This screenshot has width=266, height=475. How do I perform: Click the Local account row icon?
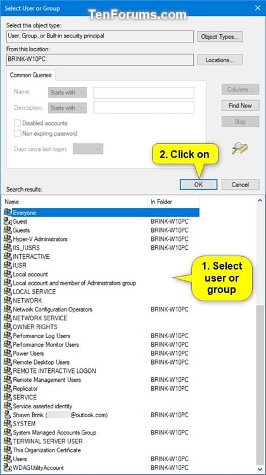point(8,274)
